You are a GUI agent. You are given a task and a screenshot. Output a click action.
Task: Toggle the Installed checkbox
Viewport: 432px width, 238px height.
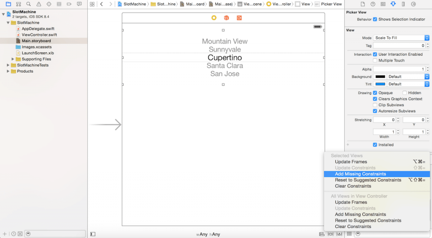click(375, 145)
